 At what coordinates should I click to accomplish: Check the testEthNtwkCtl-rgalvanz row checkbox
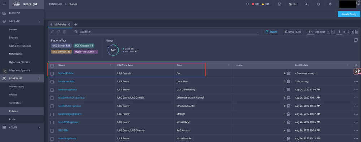click(x=52, y=98)
